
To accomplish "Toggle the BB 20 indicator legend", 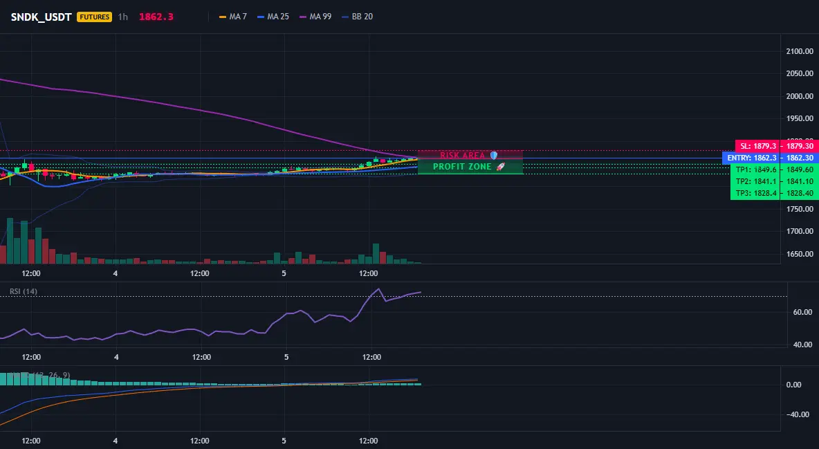I will point(357,17).
